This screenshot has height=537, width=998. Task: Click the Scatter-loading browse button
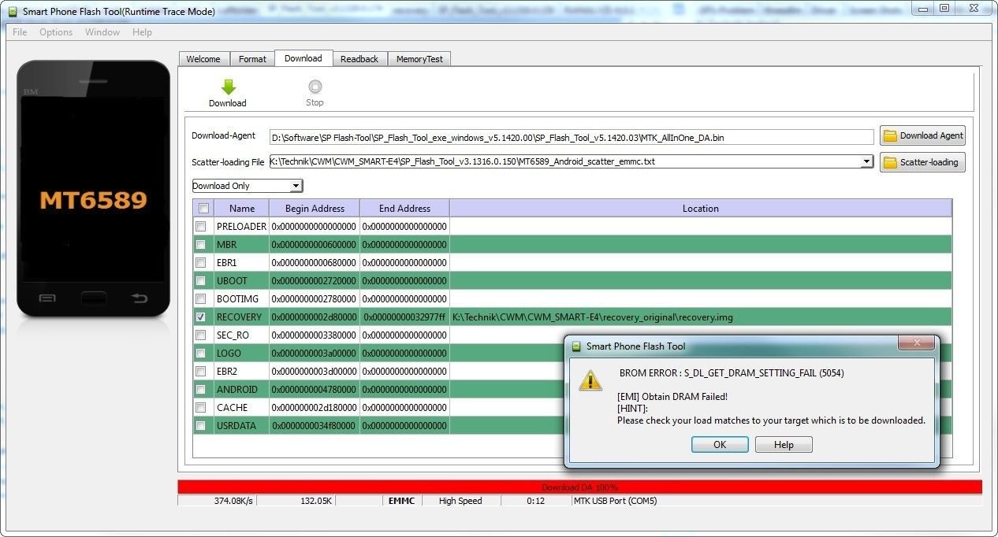[922, 162]
